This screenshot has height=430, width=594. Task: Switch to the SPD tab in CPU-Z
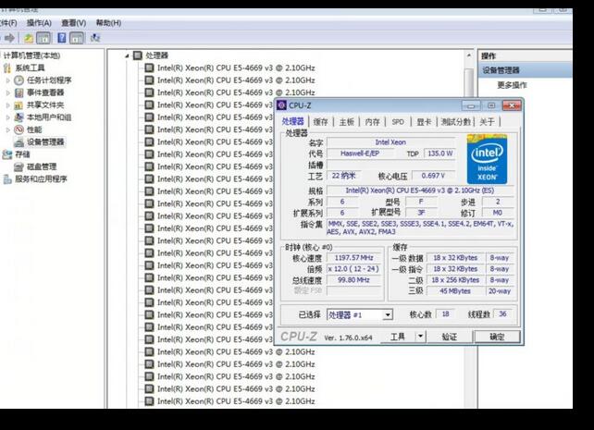398,122
